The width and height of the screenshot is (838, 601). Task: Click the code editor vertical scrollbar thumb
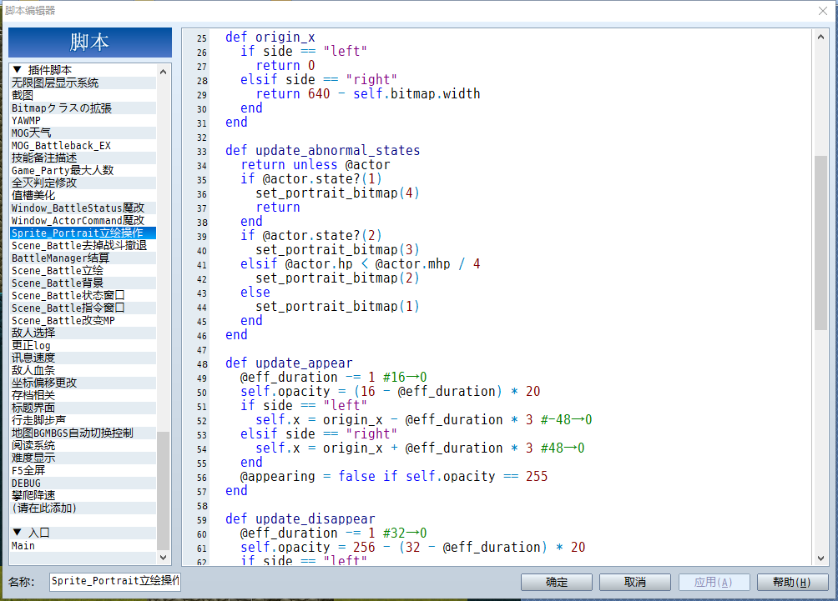[821, 243]
